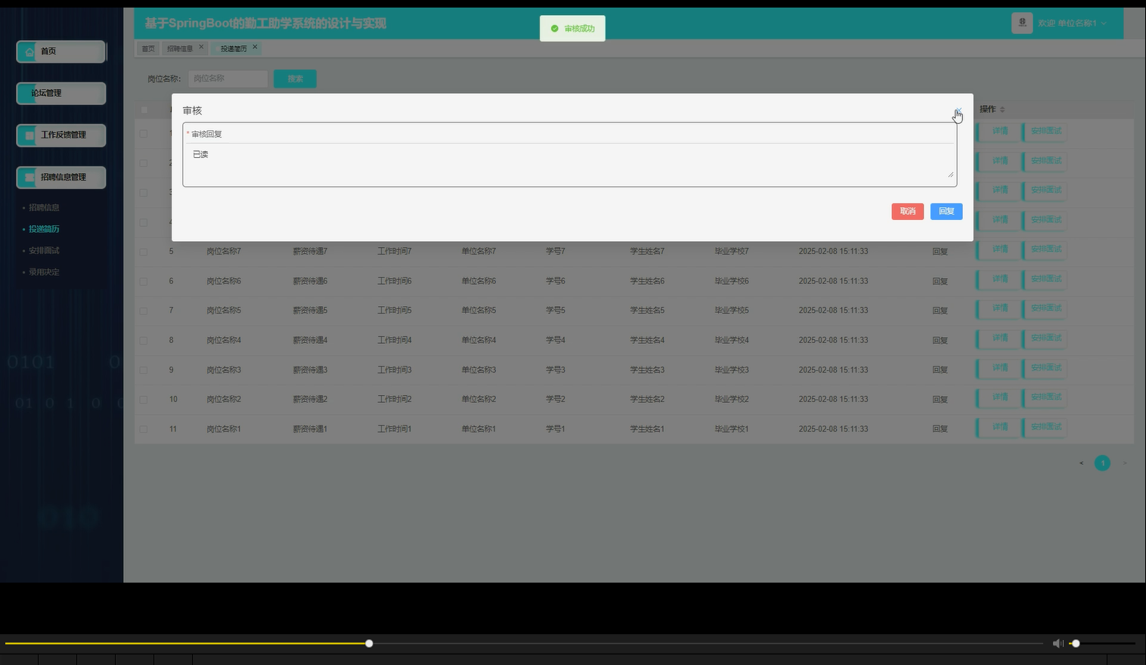
Task: Click the resize grip of the textarea
Action: click(x=950, y=175)
